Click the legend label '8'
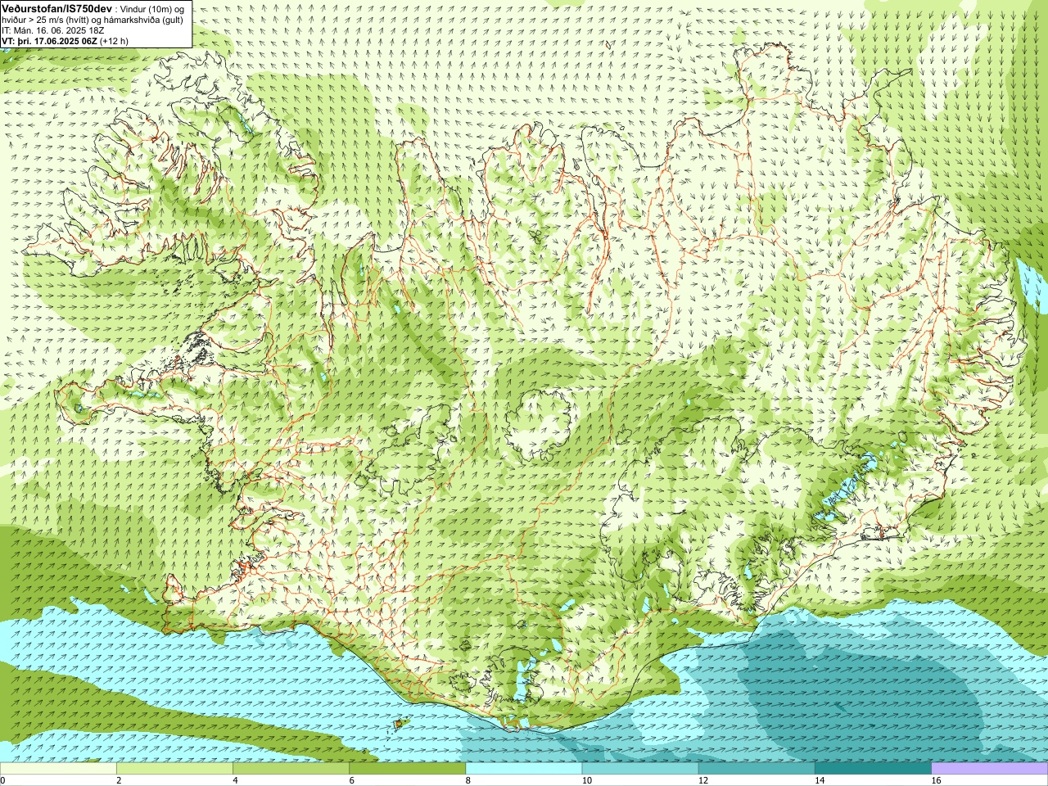1048x786 pixels. [468, 780]
